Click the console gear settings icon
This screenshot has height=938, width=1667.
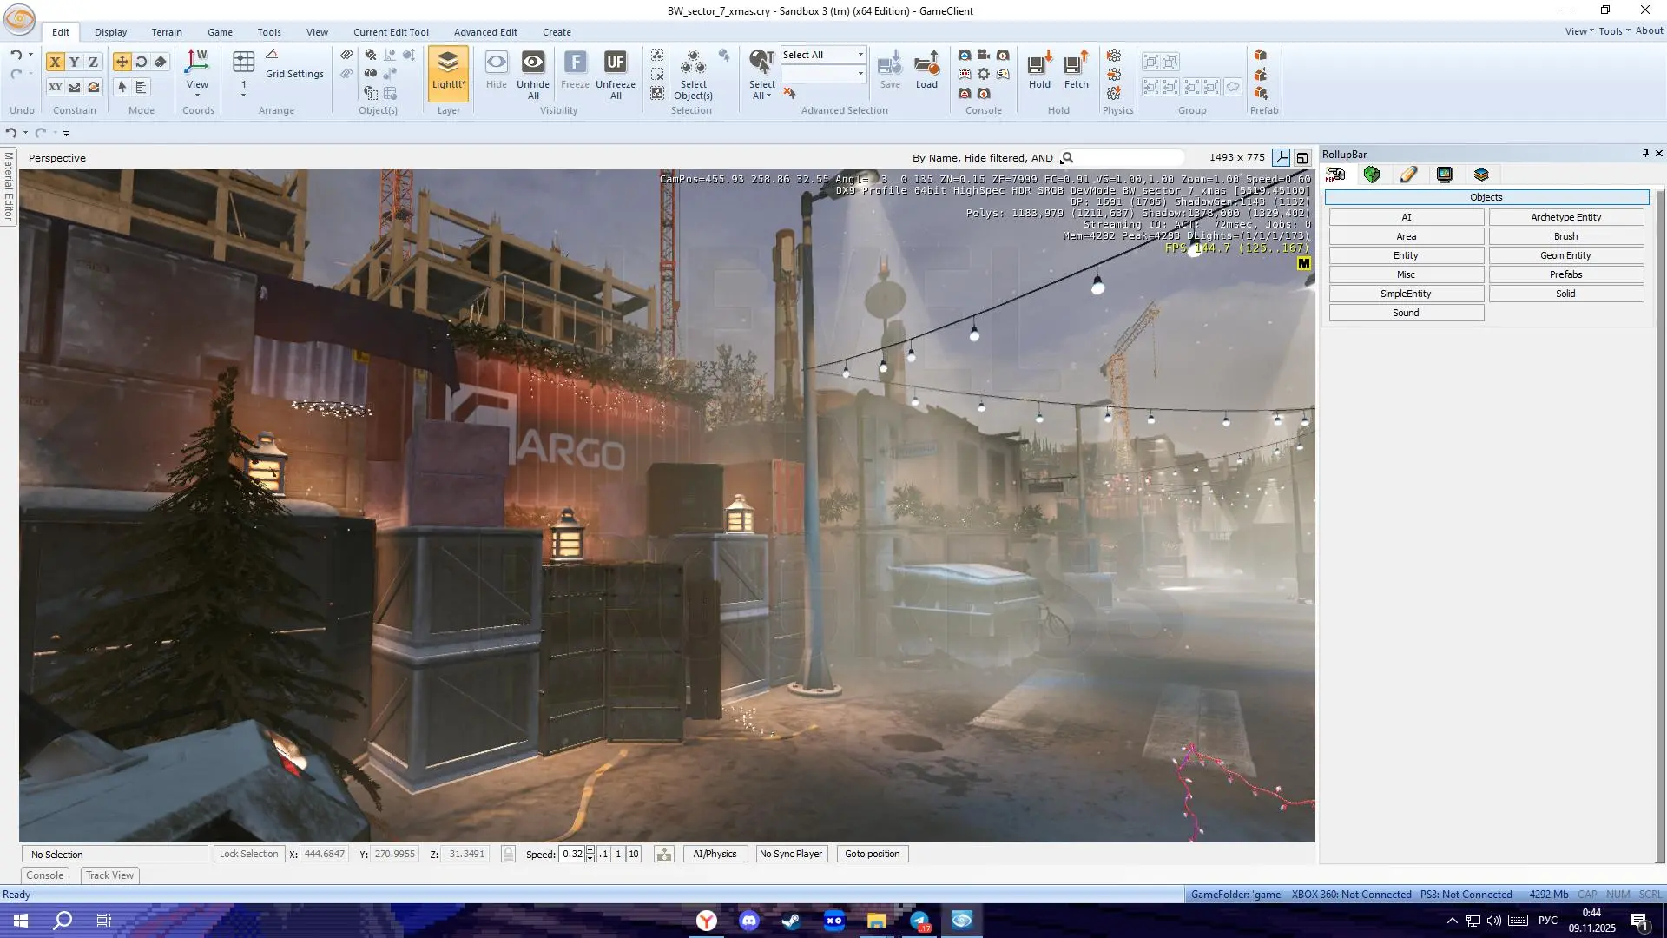click(x=984, y=74)
